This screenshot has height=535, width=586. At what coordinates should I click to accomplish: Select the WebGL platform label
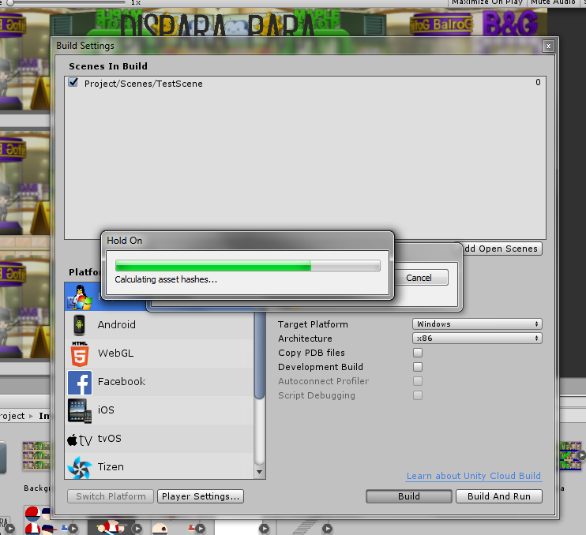pyautogui.click(x=115, y=353)
